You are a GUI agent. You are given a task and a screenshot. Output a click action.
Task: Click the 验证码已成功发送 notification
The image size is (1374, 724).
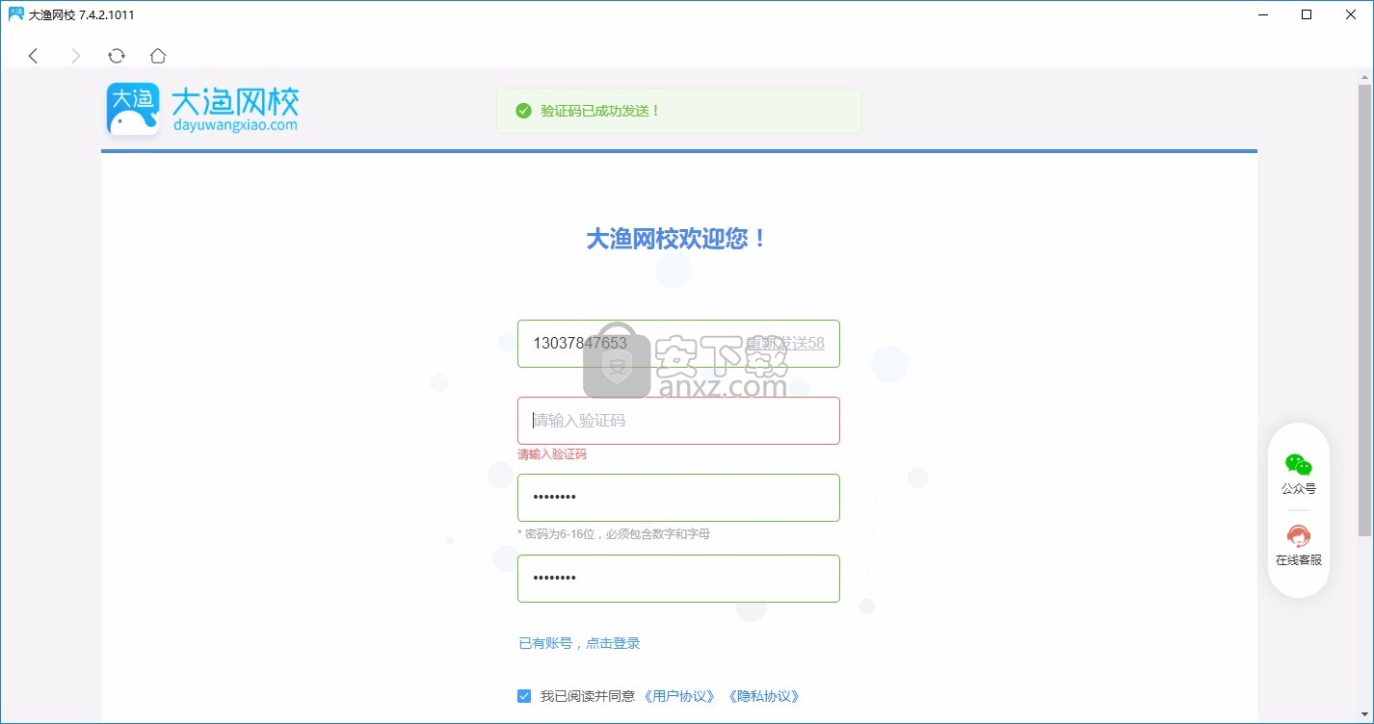click(679, 111)
